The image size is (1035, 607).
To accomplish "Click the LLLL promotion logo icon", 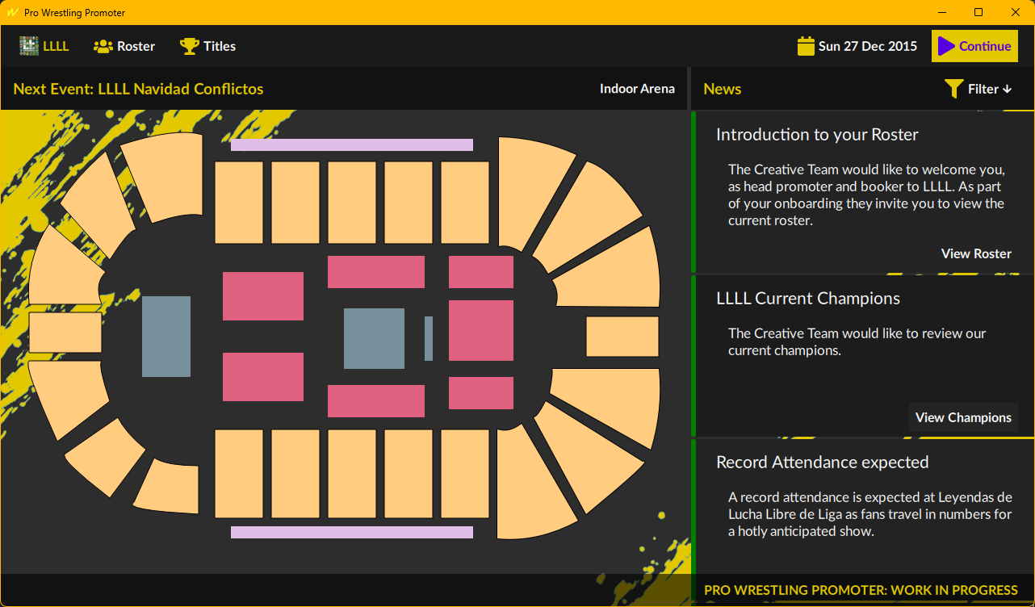I will coord(30,46).
